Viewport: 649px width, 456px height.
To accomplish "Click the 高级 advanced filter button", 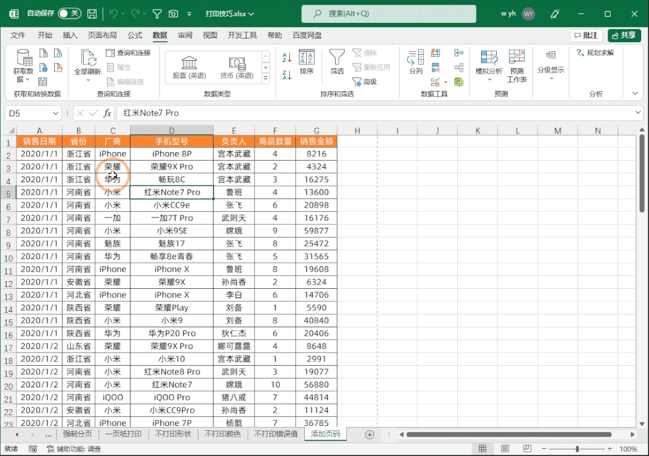I will tap(364, 82).
